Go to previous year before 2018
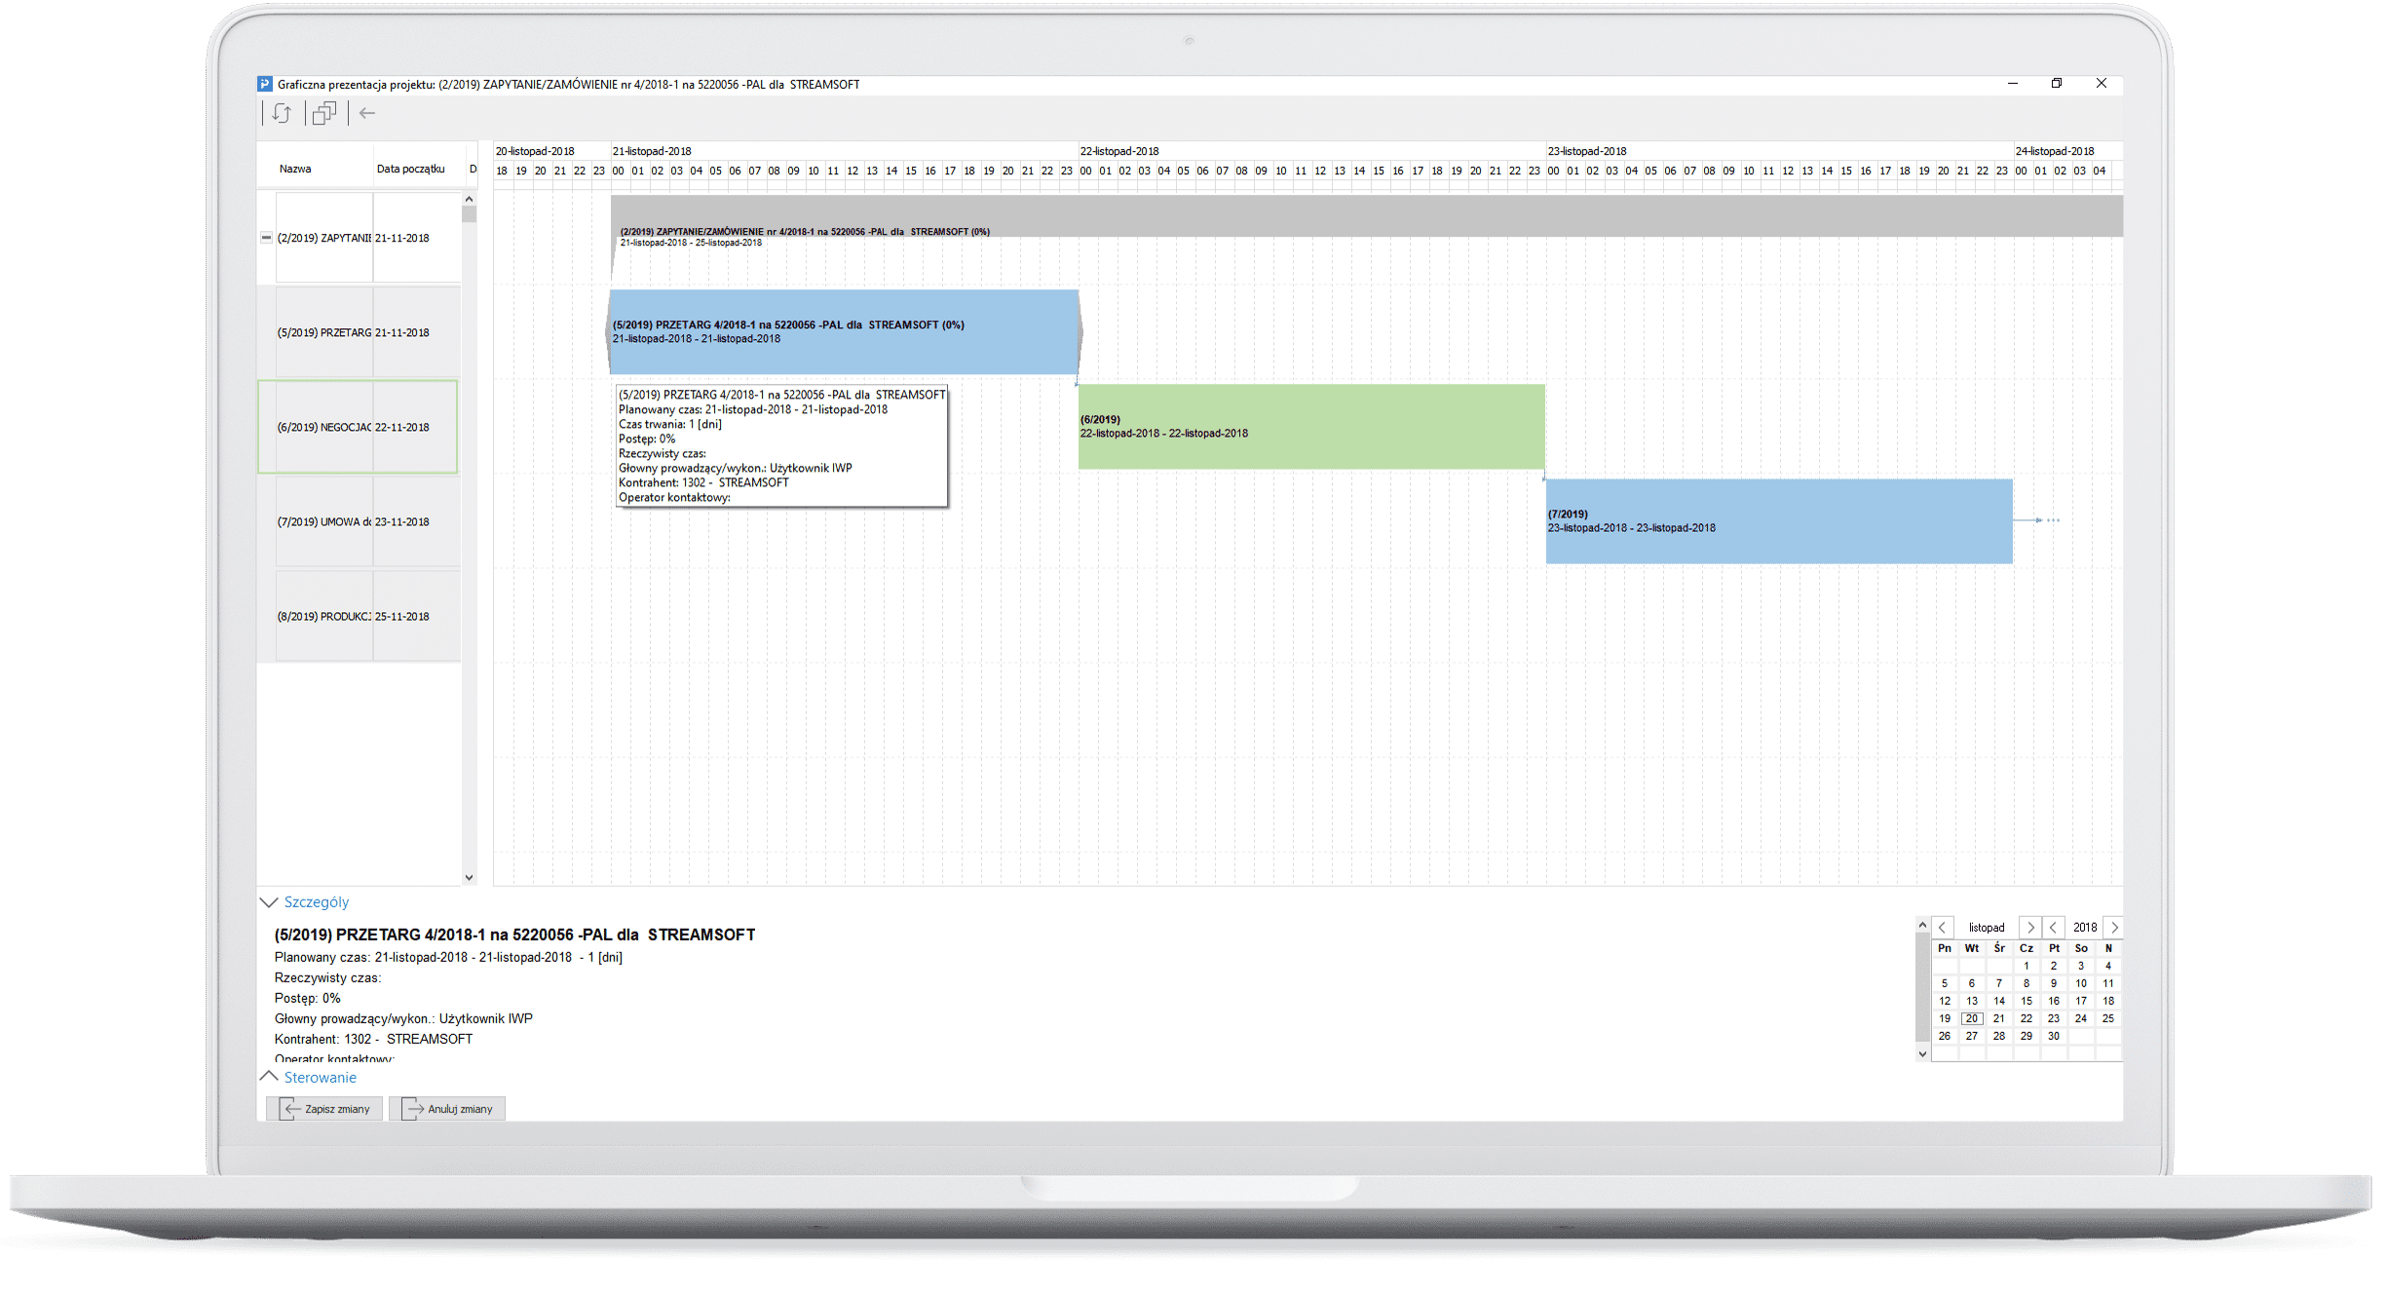This screenshot has height=1299, width=2387. (2053, 927)
